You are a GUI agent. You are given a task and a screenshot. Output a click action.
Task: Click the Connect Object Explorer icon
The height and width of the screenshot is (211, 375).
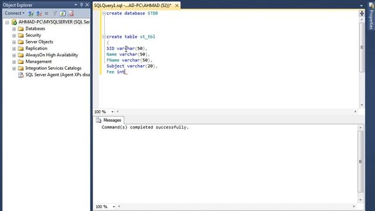pos(30,13)
